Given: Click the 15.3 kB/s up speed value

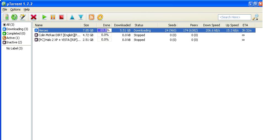Looking at the screenshot, I should [x=232, y=30].
